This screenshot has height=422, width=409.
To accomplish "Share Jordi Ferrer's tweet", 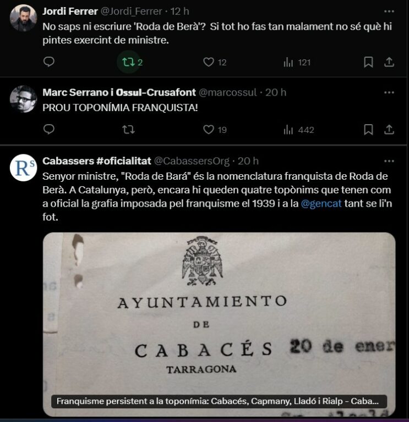I will coord(389,62).
